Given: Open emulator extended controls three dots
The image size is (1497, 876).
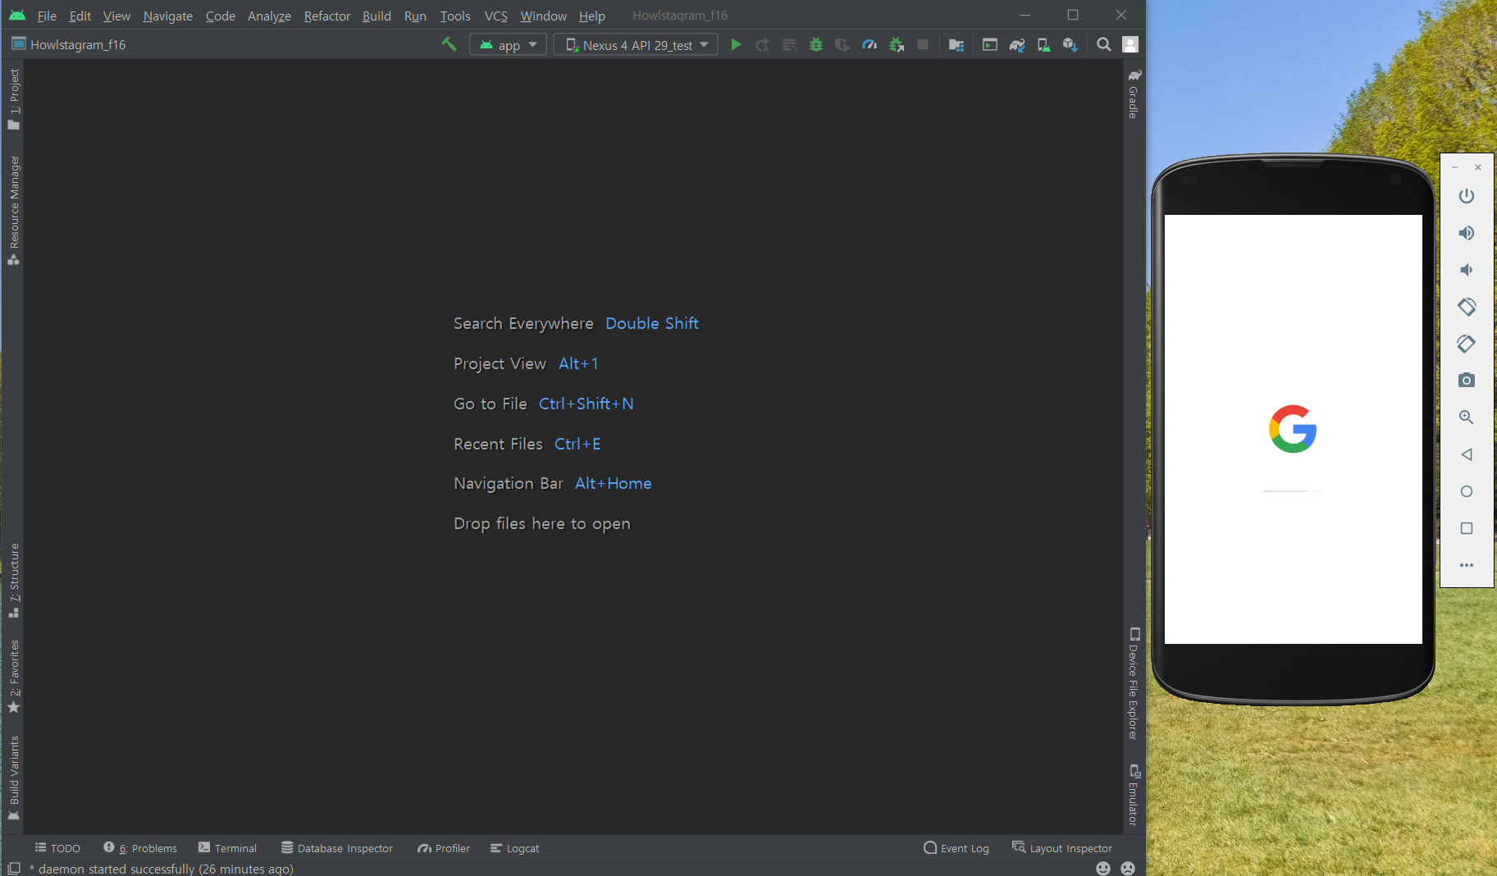Looking at the screenshot, I should 1467,565.
